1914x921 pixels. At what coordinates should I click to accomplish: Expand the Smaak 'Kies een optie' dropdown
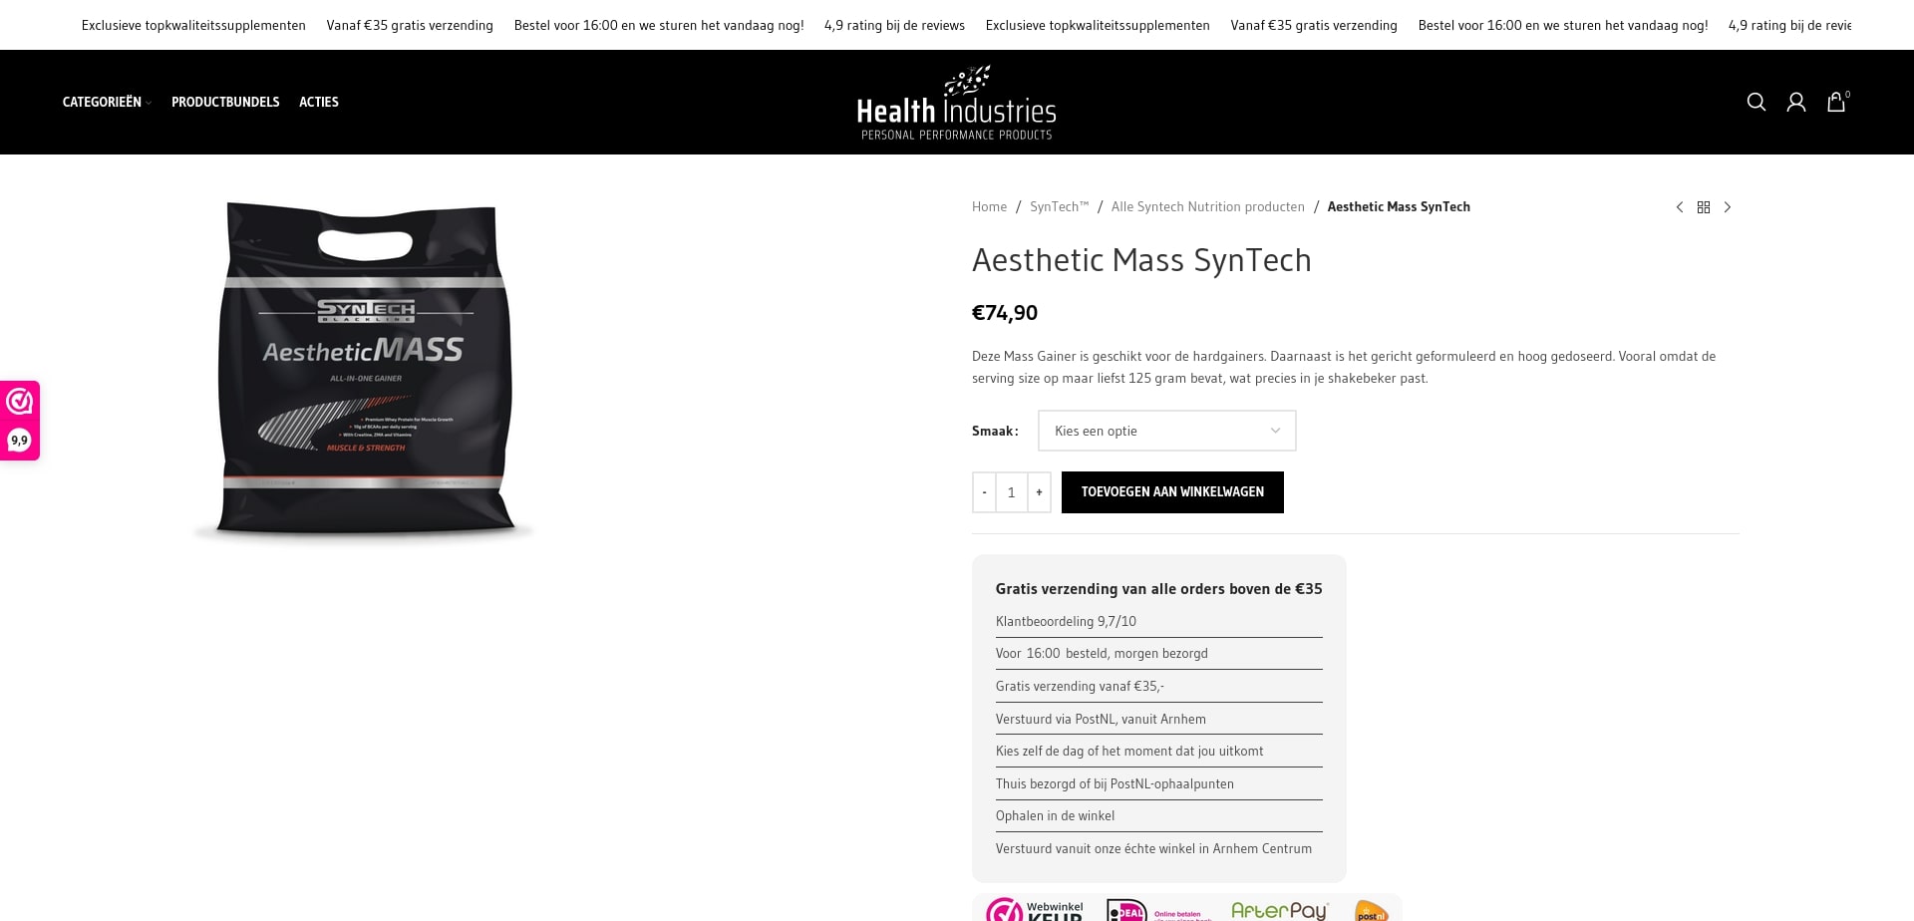point(1166,431)
